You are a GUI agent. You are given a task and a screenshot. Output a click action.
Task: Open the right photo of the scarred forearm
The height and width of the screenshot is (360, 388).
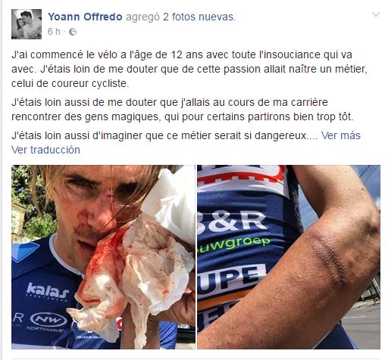(289, 257)
